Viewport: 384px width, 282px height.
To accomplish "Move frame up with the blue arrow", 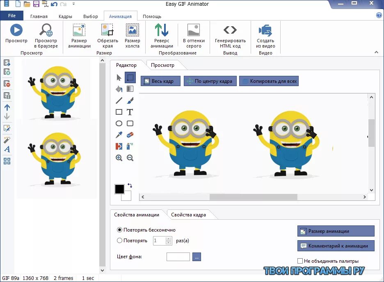I will tap(7, 107).
